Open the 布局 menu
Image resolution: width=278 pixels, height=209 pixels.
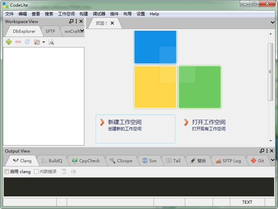click(127, 14)
